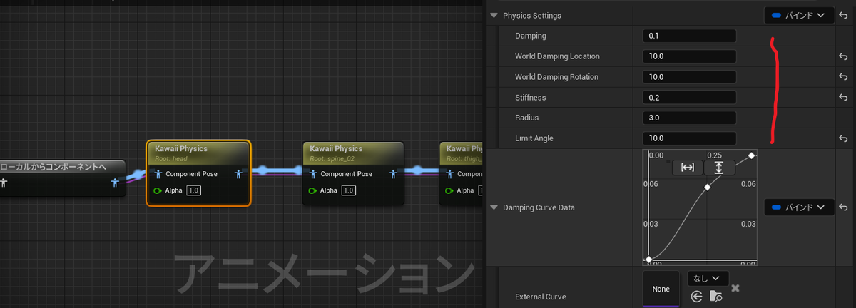Image resolution: width=856 pixels, height=308 pixels.
Task: Click the Radius value field
Action: 689,118
